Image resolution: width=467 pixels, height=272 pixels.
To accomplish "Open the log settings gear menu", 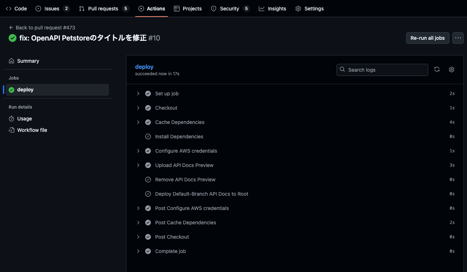I will tap(452, 70).
